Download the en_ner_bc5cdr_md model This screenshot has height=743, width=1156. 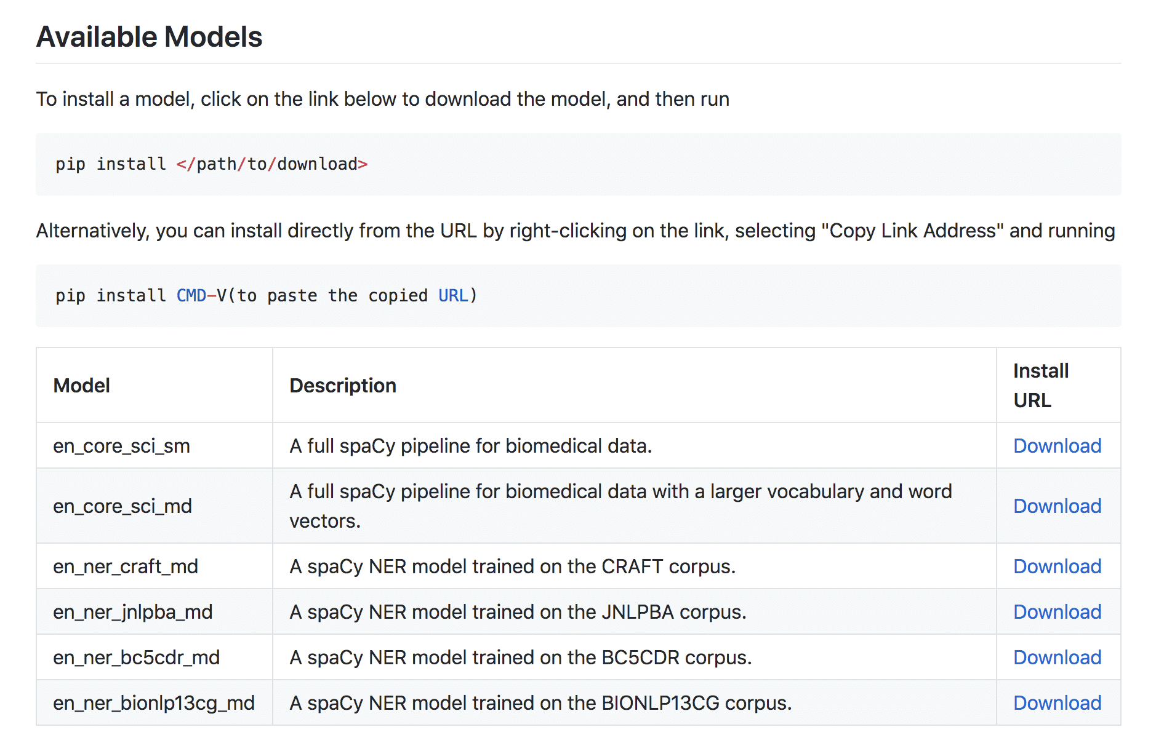tap(1057, 658)
